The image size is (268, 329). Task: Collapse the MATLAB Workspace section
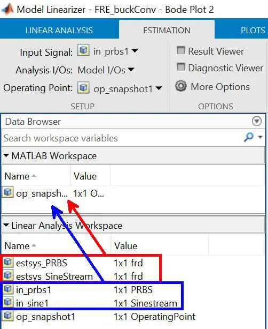tap(6, 156)
